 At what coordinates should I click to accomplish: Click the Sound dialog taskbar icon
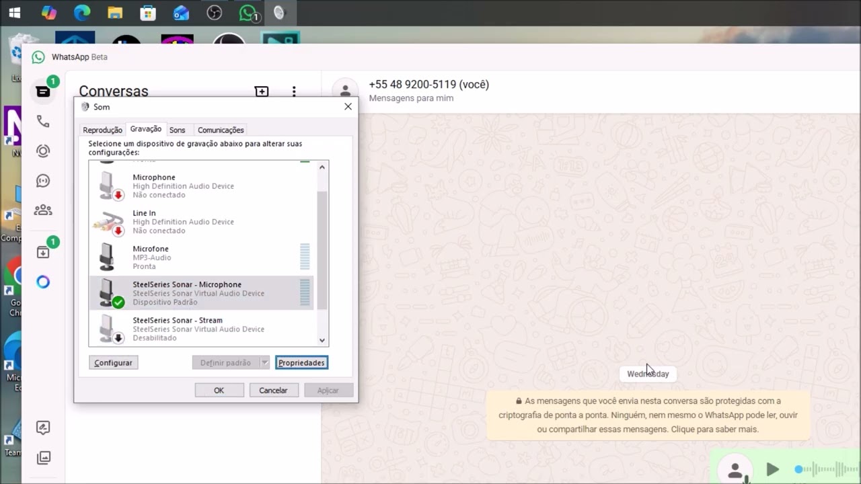(x=280, y=13)
